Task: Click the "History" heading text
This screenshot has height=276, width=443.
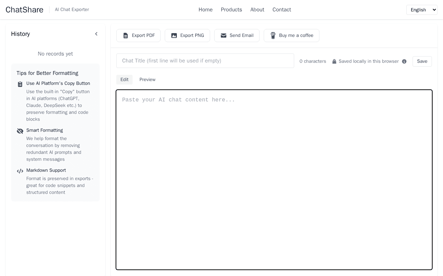Action: [x=20, y=34]
